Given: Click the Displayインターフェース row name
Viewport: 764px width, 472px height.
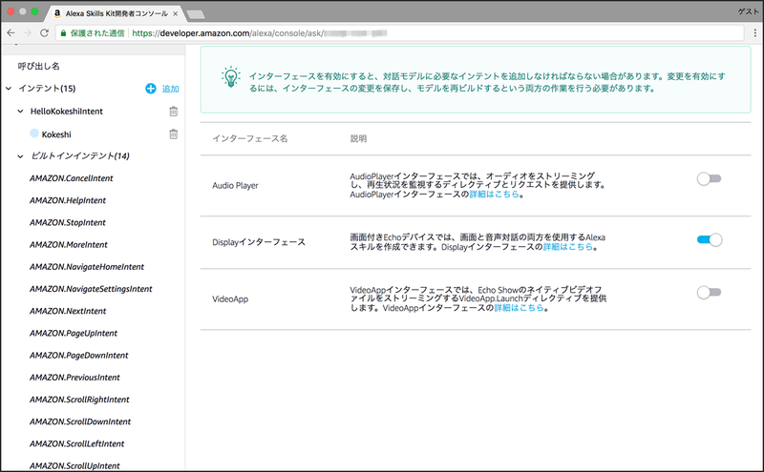Looking at the screenshot, I should [259, 242].
